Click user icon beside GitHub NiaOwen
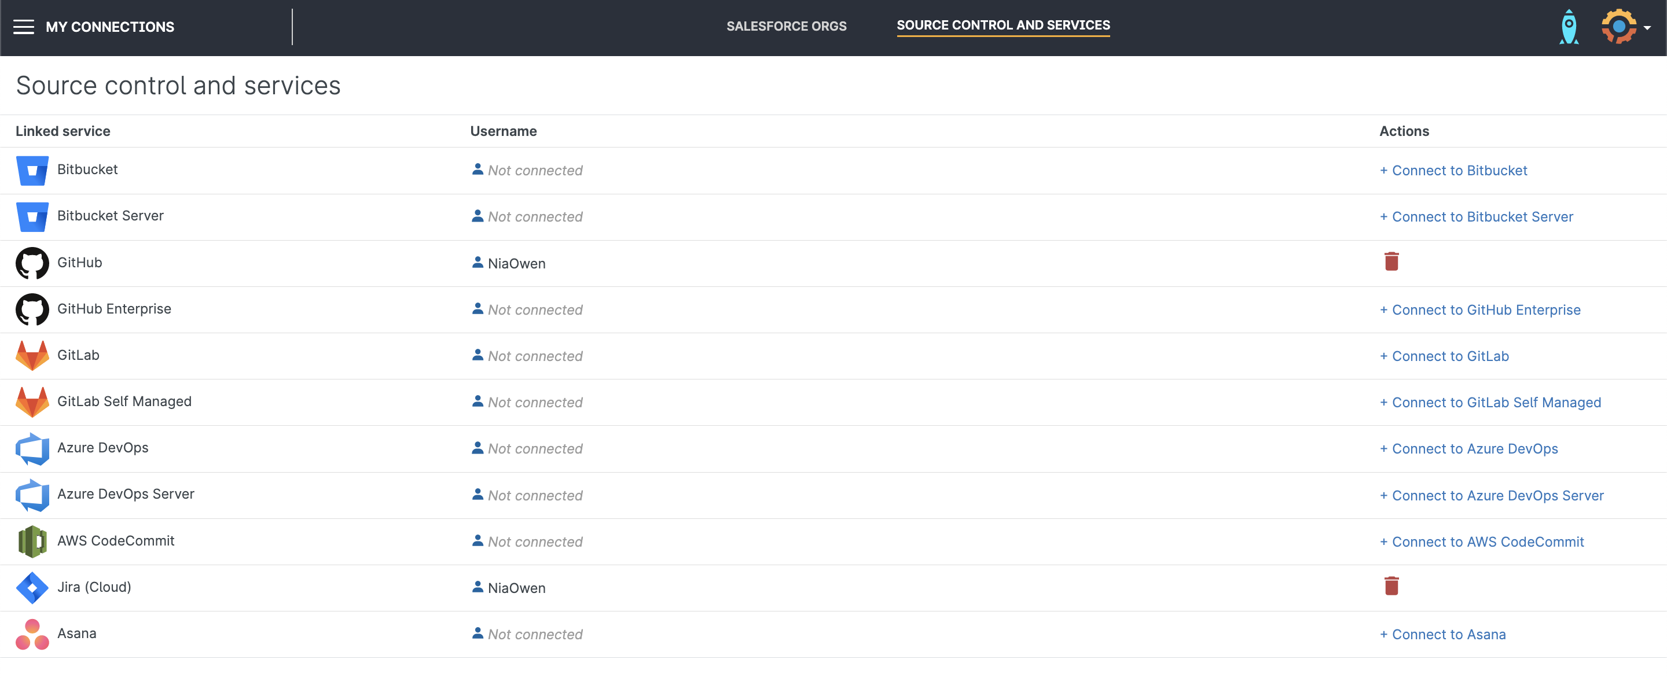The image size is (1667, 678). pos(478,262)
